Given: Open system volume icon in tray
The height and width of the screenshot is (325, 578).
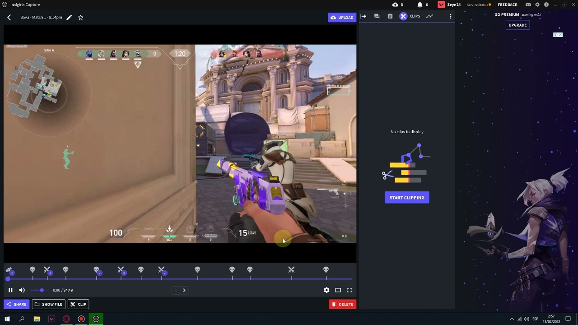Looking at the screenshot, I should click(x=527, y=319).
